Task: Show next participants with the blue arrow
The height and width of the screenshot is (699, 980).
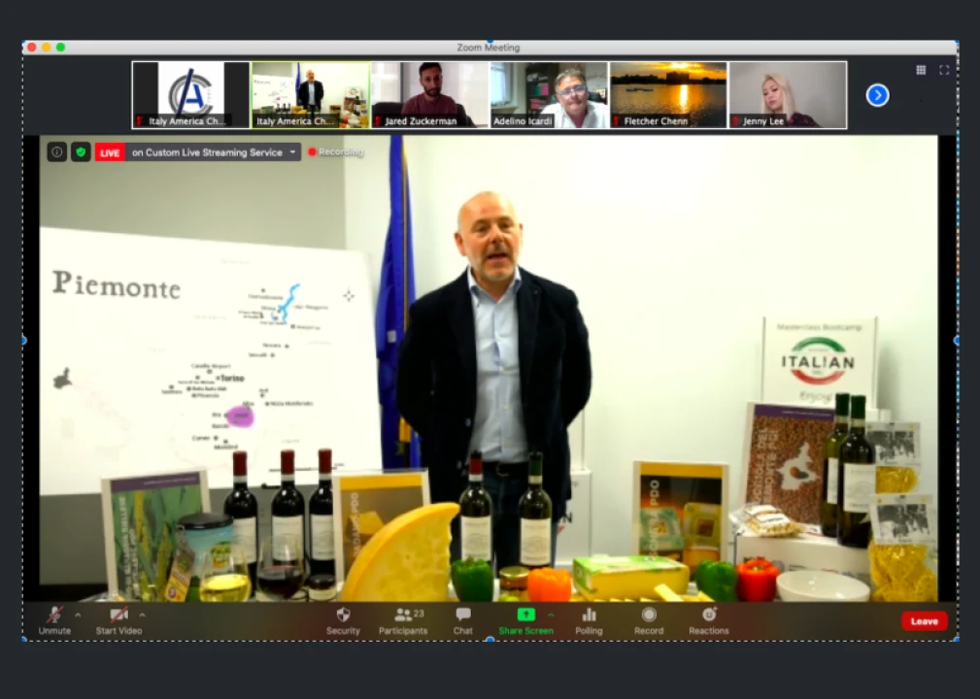Action: (x=877, y=95)
